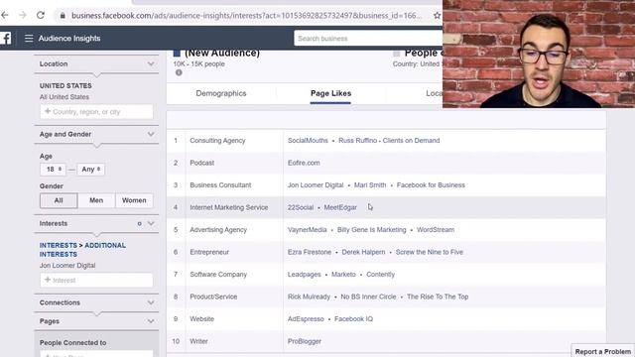Screen dimensions: 635x357
Task: Click the Jon Loomer Digital interest in sidebar
Action: point(67,266)
